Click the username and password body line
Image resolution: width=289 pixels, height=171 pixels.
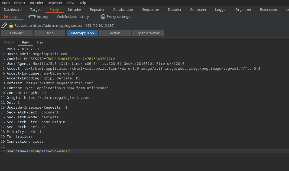(x=38, y=151)
